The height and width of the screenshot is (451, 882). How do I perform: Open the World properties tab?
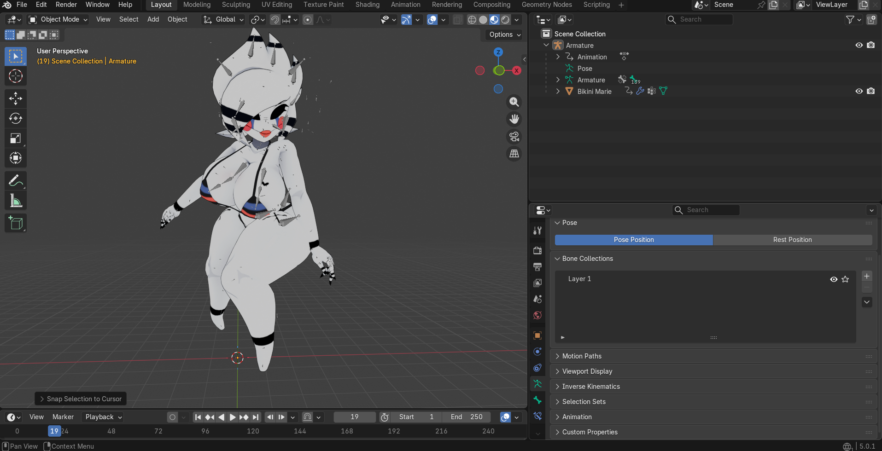tap(537, 315)
